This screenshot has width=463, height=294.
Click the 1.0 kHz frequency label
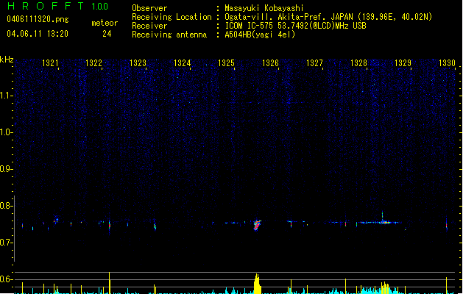(6, 132)
